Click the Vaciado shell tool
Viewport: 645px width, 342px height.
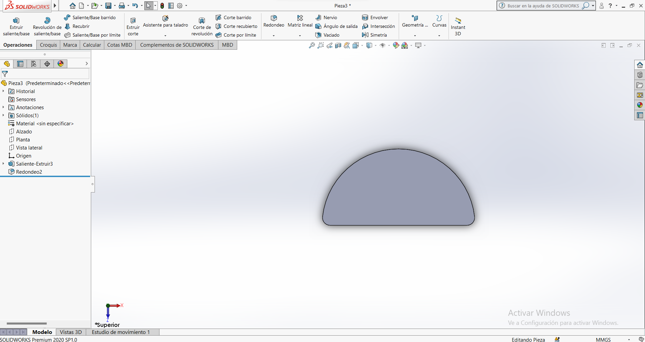click(x=327, y=35)
